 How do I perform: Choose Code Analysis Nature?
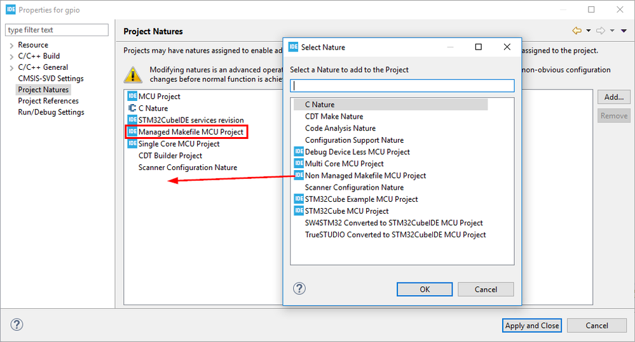(x=340, y=128)
